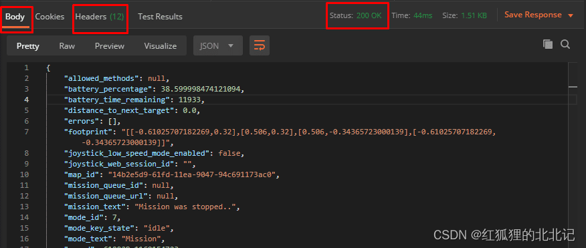Switch to the Cookies tab
The height and width of the screenshot is (248, 586).
point(50,17)
